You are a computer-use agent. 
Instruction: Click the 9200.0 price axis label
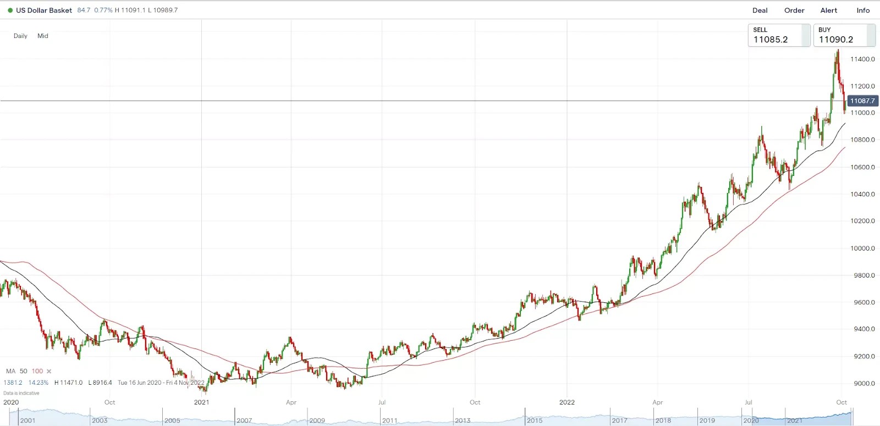pyautogui.click(x=864, y=356)
